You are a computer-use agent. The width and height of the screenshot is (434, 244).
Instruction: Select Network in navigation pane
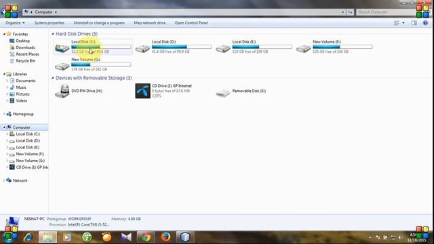(x=20, y=180)
